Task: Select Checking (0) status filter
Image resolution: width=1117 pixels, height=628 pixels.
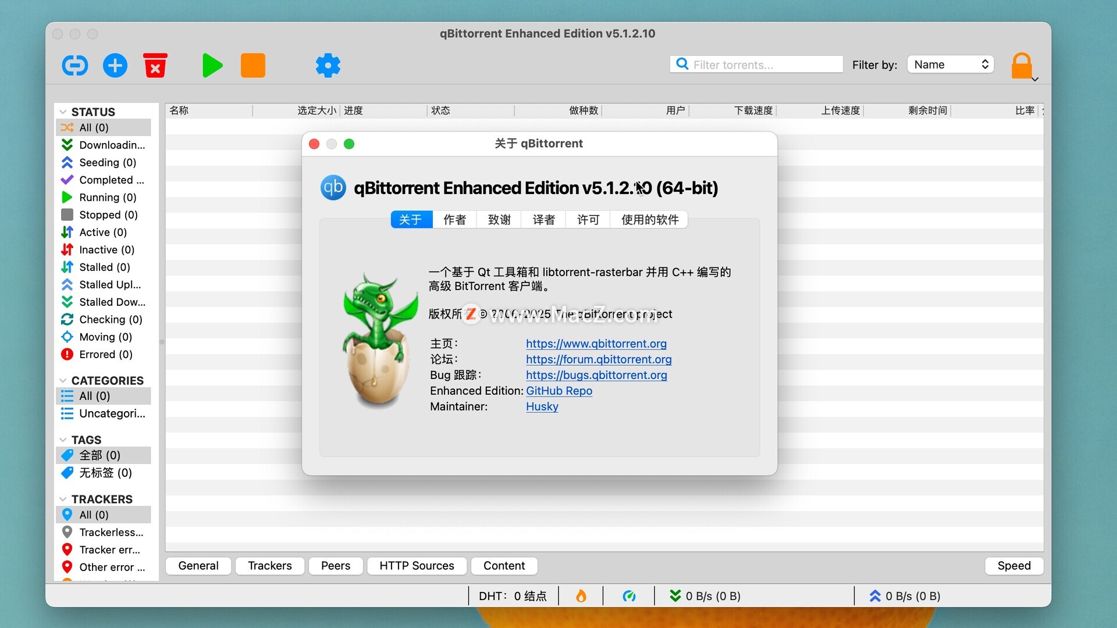Action: pos(104,319)
